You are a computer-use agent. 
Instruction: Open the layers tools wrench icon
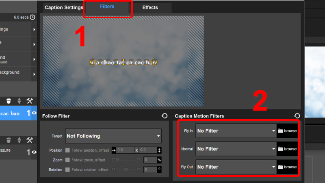(30, 140)
